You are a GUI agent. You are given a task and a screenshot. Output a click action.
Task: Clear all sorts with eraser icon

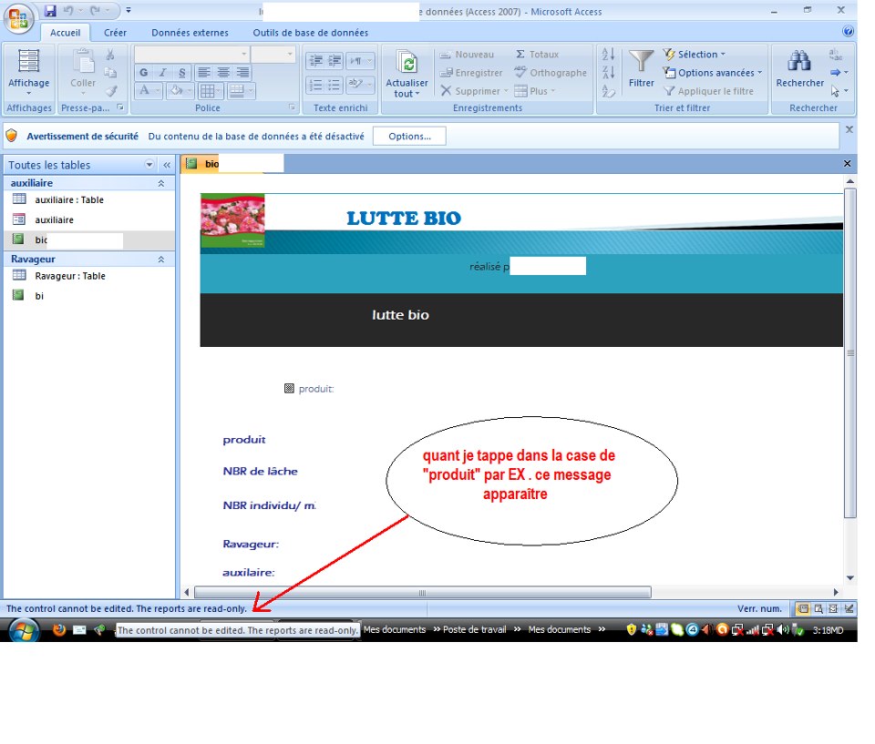coord(608,91)
